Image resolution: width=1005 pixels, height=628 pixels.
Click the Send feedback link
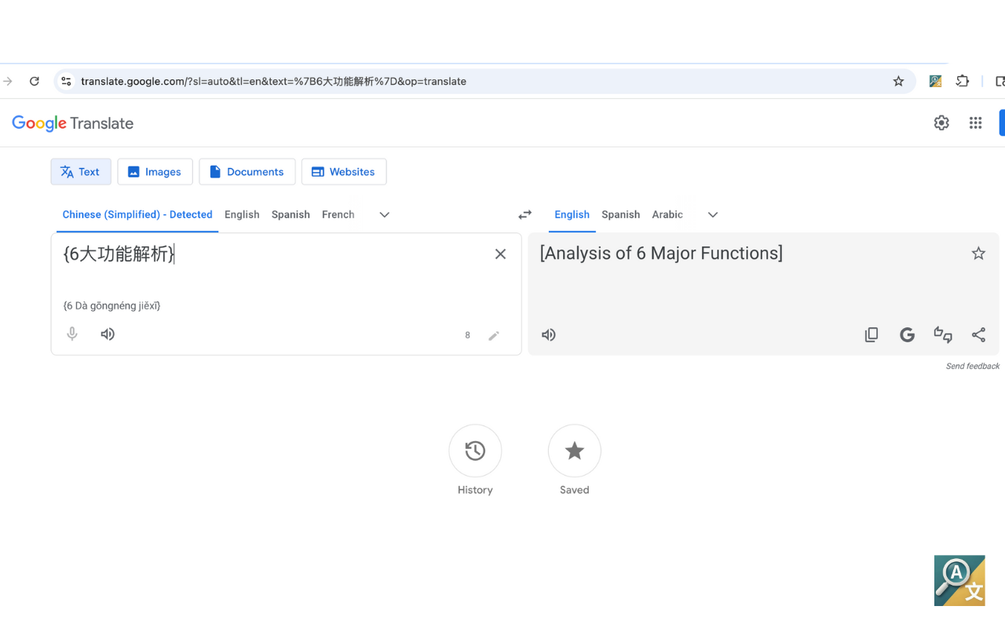972,366
